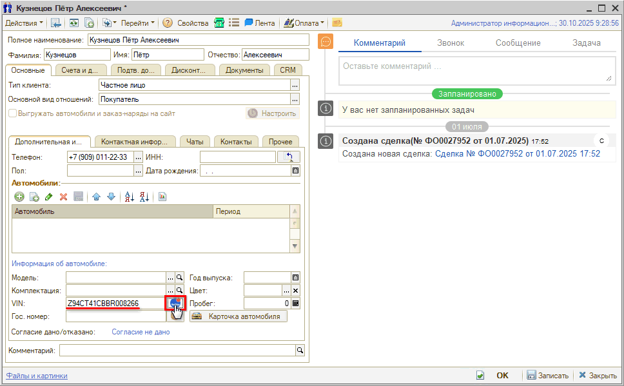Switch to the Документы tab

pos(244,70)
